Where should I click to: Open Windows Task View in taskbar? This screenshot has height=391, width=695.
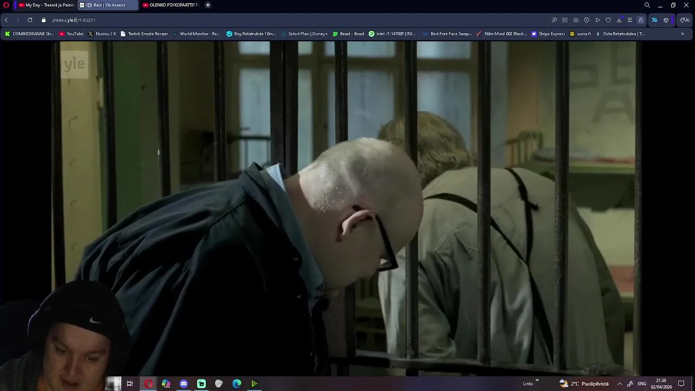tap(130, 384)
